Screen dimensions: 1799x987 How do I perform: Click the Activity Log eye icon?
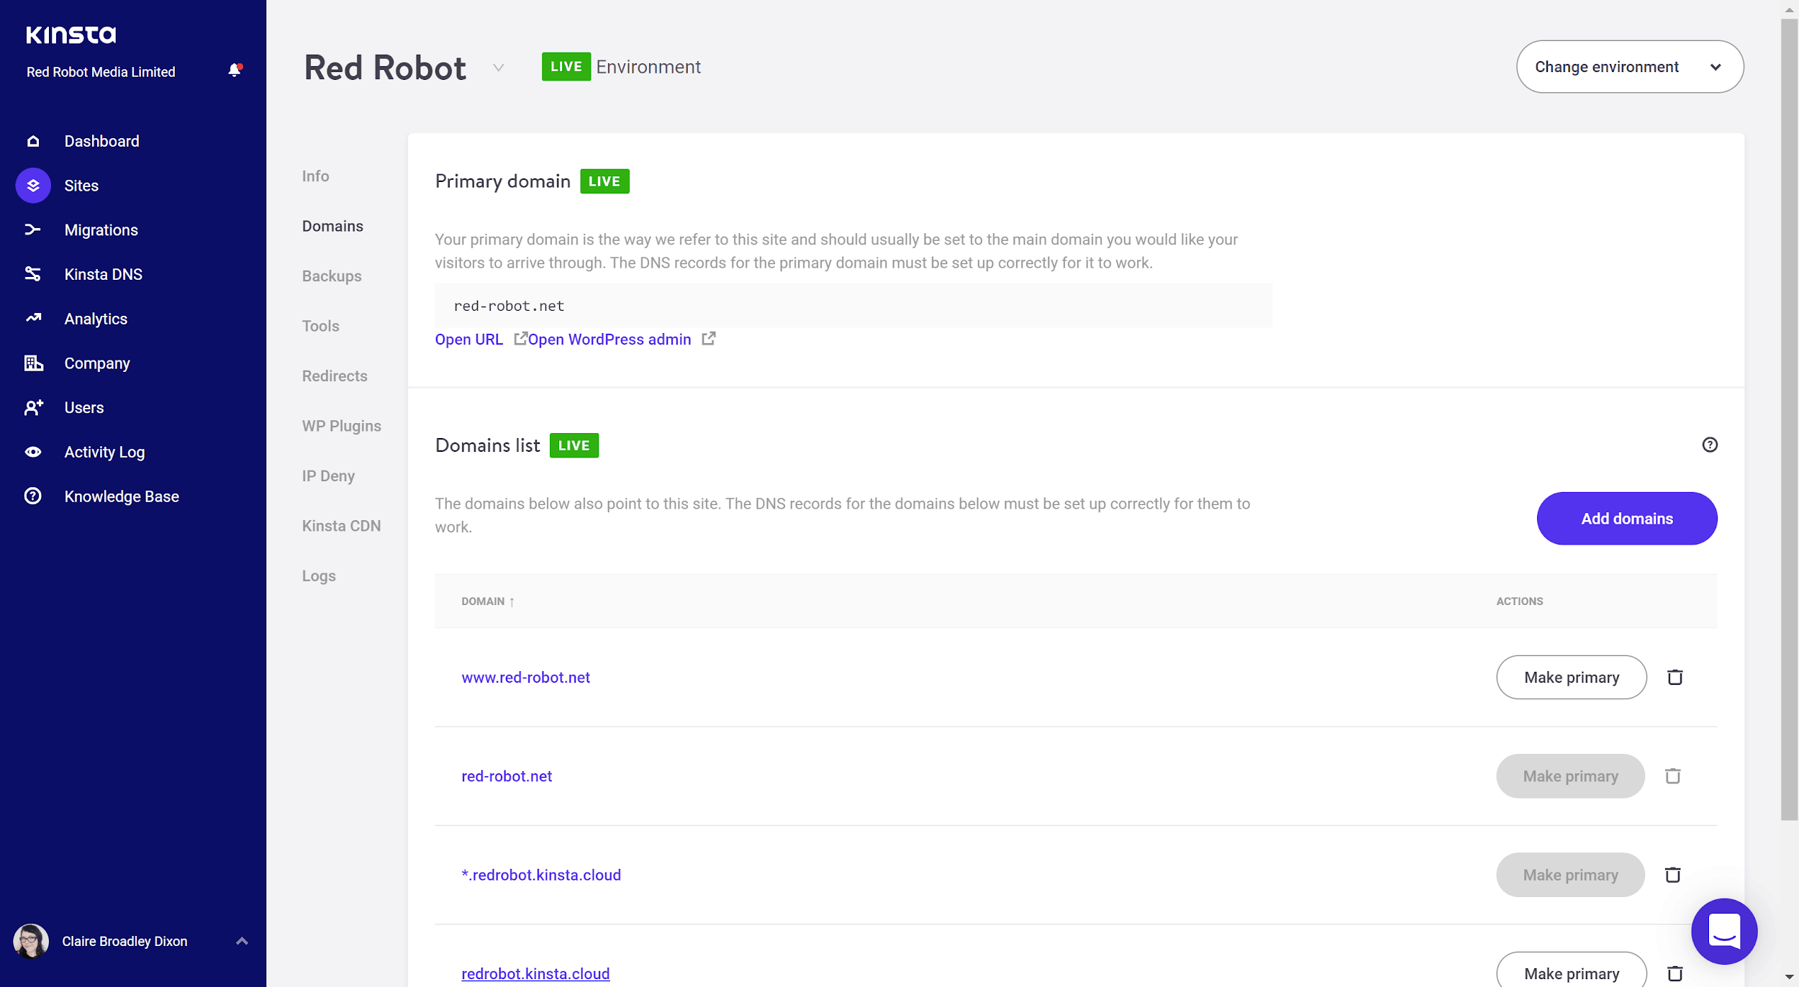coord(33,452)
